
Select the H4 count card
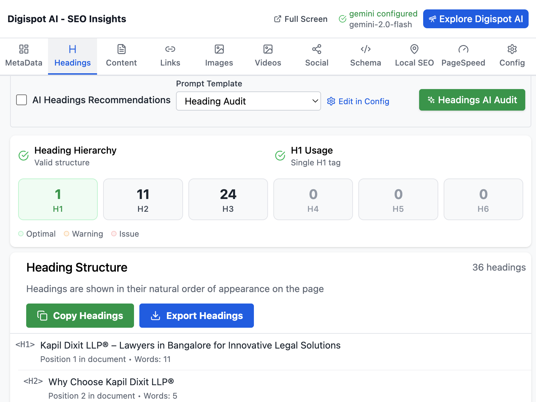313,199
